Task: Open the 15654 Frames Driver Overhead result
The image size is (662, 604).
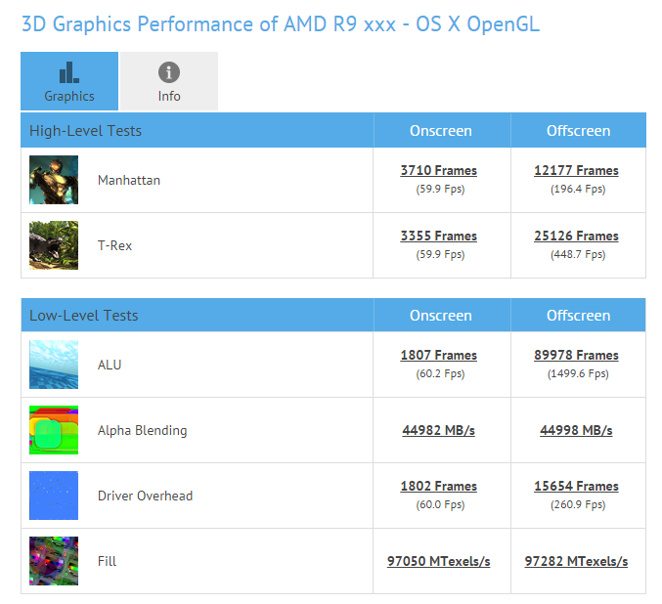Action: (576, 487)
